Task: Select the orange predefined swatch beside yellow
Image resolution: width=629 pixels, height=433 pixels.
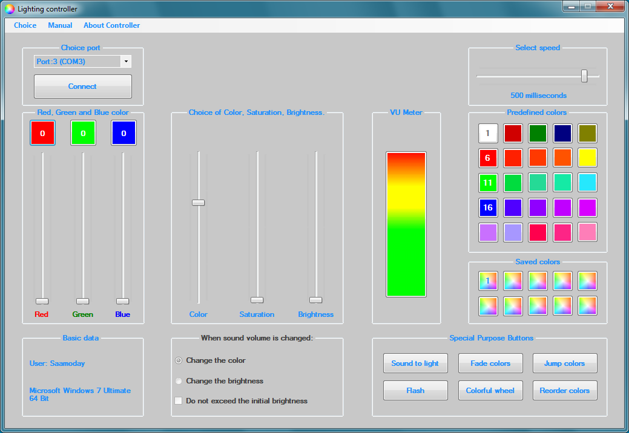Action: (x=563, y=158)
